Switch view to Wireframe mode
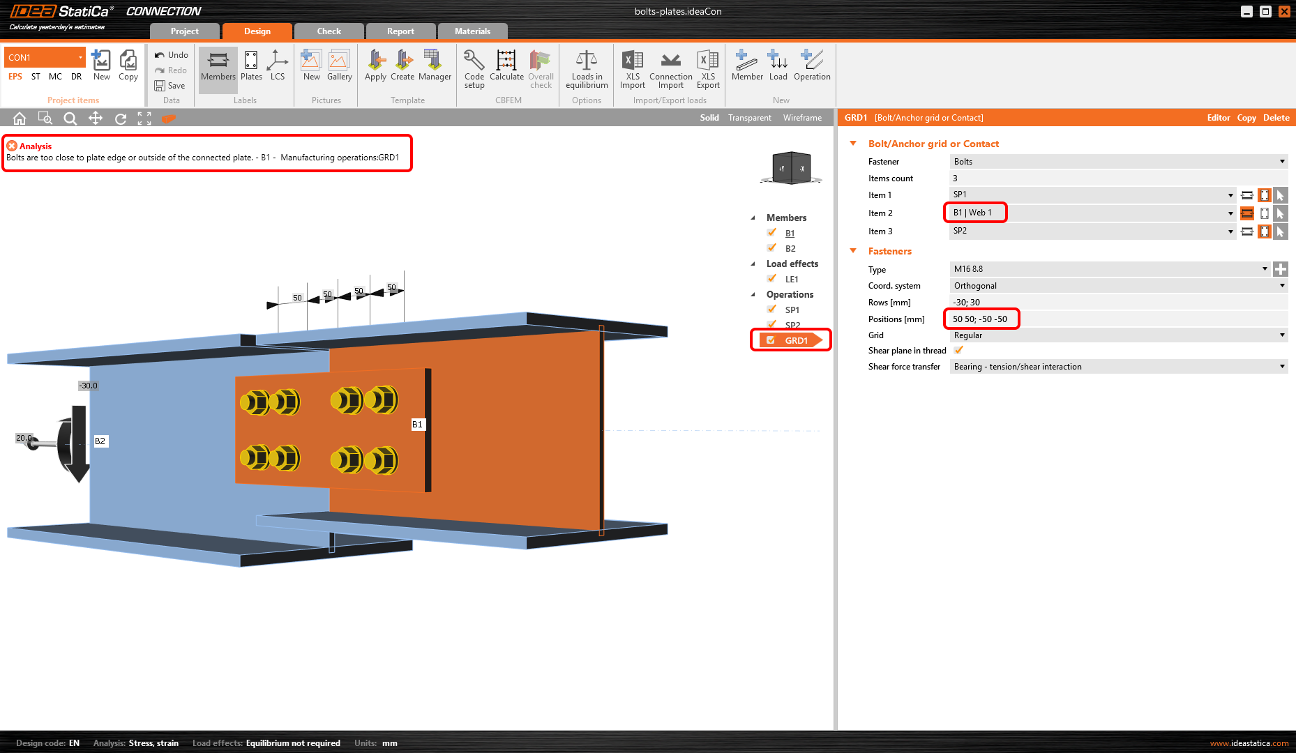Viewport: 1296px width, 753px height. click(802, 118)
